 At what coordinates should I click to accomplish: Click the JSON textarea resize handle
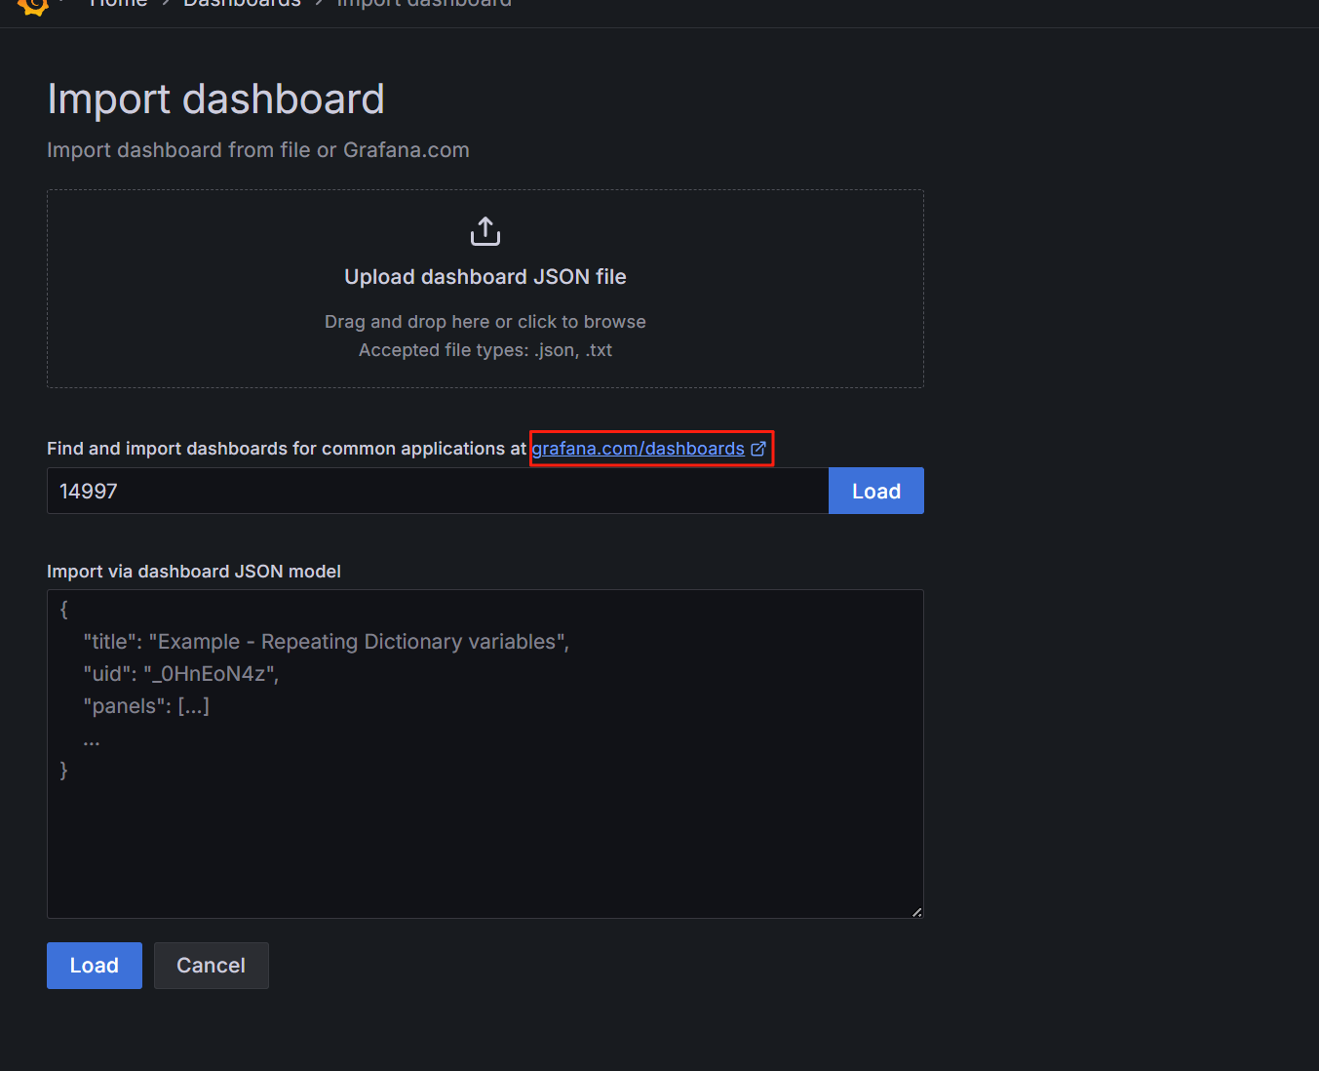click(916, 912)
